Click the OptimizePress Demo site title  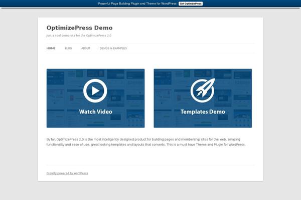(x=79, y=28)
